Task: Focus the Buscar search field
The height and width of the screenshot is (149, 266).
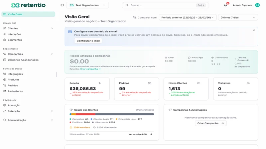Action: 165,5
